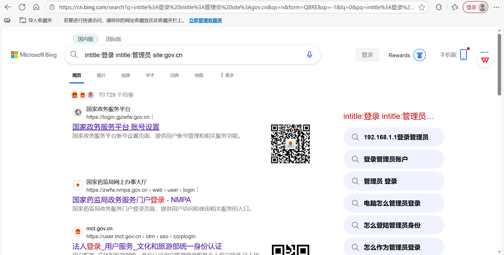Click the globe favicon for 国家政务服务平台

pos(78,112)
